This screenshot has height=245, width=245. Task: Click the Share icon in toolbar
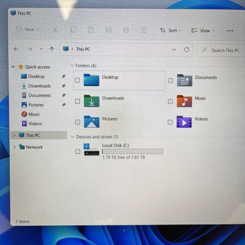[x=126, y=30]
